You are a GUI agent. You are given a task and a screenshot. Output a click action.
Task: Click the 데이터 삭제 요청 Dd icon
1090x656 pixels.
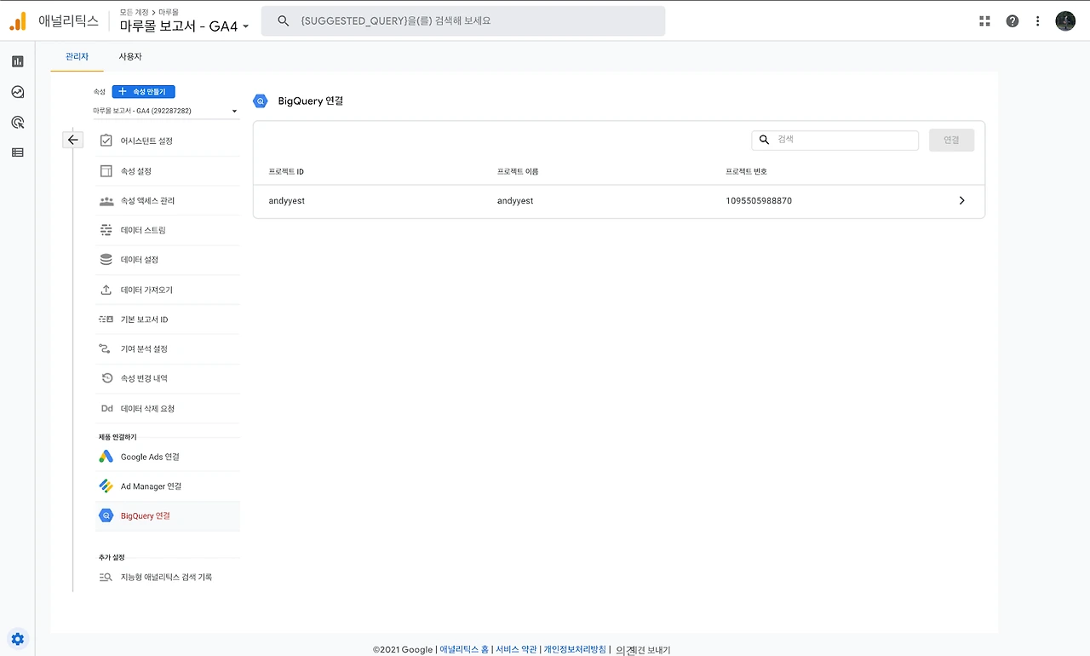click(x=106, y=409)
